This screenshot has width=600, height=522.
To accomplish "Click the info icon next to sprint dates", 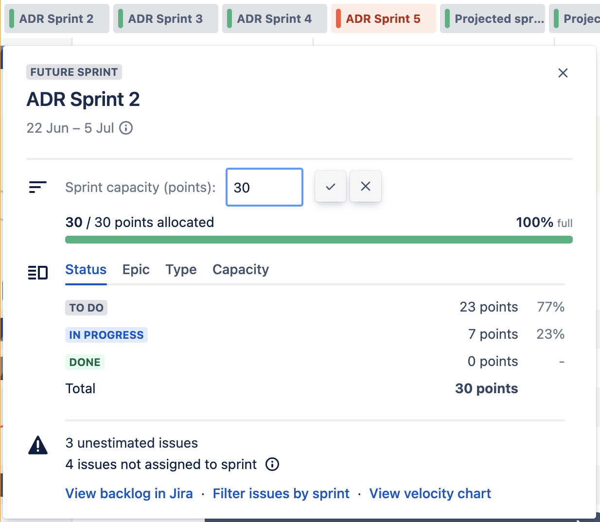I will [126, 128].
